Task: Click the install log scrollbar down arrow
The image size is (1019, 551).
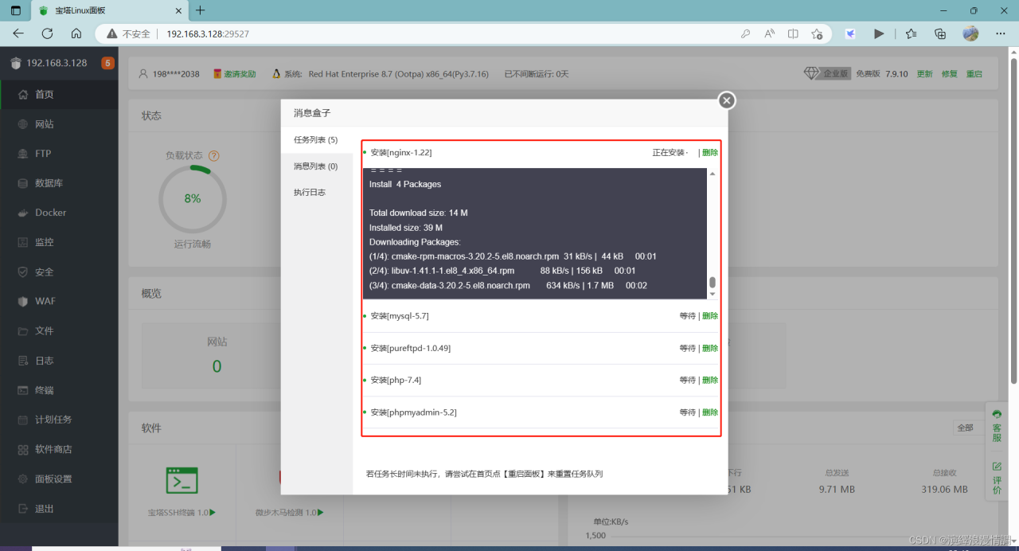Action: click(713, 295)
